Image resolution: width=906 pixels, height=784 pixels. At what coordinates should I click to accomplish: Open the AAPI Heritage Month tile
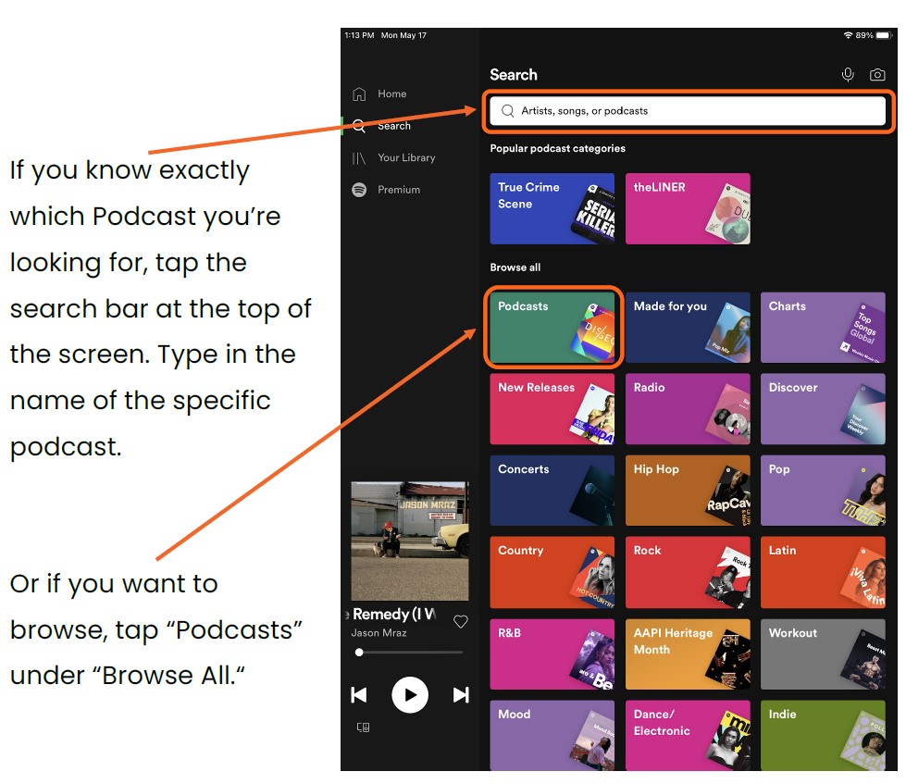pos(688,654)
